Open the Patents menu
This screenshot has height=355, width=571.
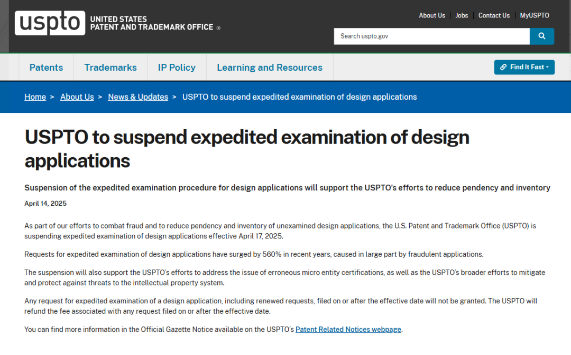[x=46, y=67]
